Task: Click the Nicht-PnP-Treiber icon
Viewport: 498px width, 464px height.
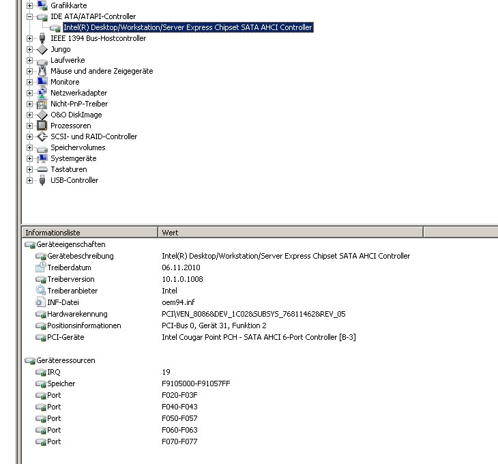Action: (42, 104)
